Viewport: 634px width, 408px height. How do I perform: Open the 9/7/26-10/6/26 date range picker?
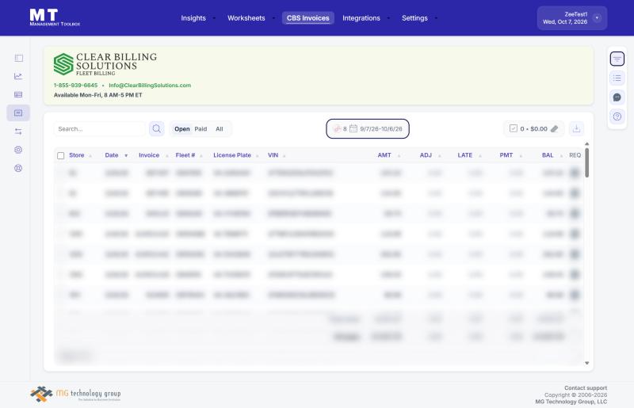pyautogui.click(x=368, y=128)
